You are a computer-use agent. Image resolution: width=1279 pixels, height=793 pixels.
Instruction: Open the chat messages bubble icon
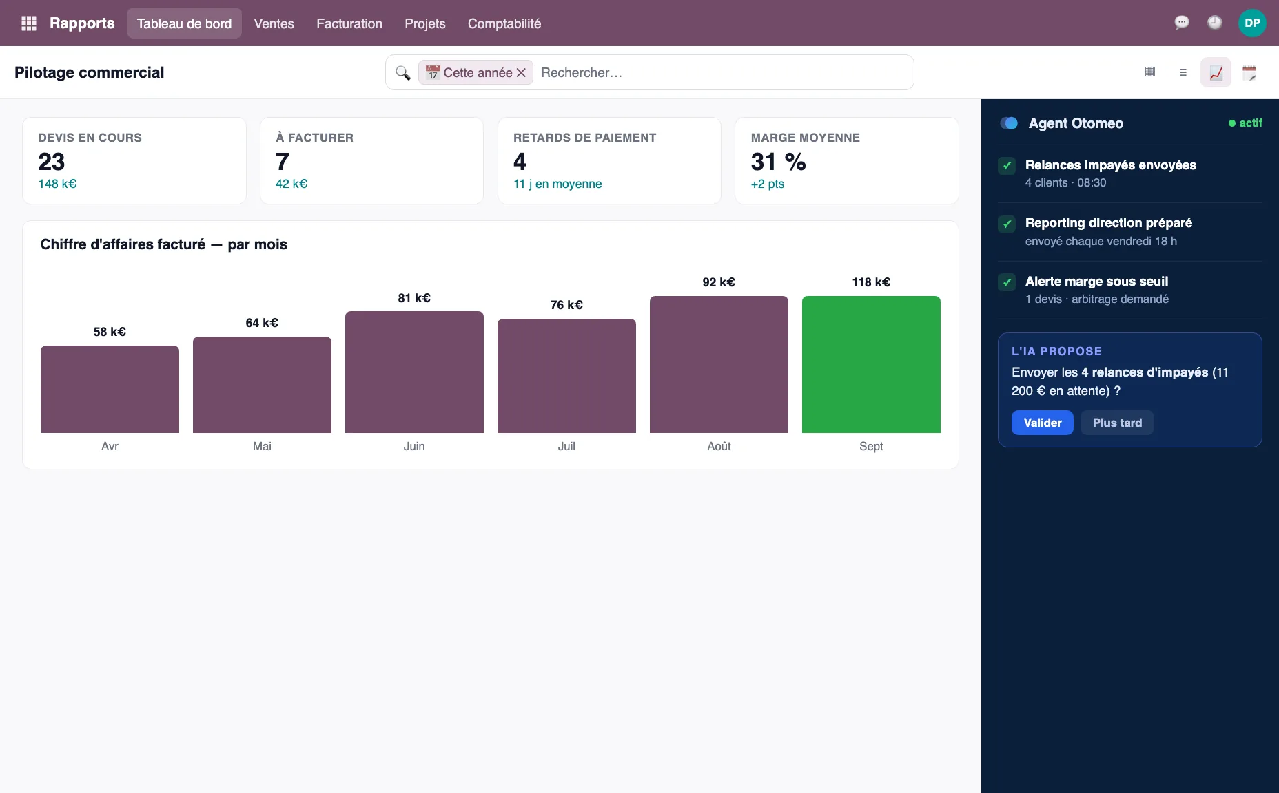click(x=1182, y=23)
